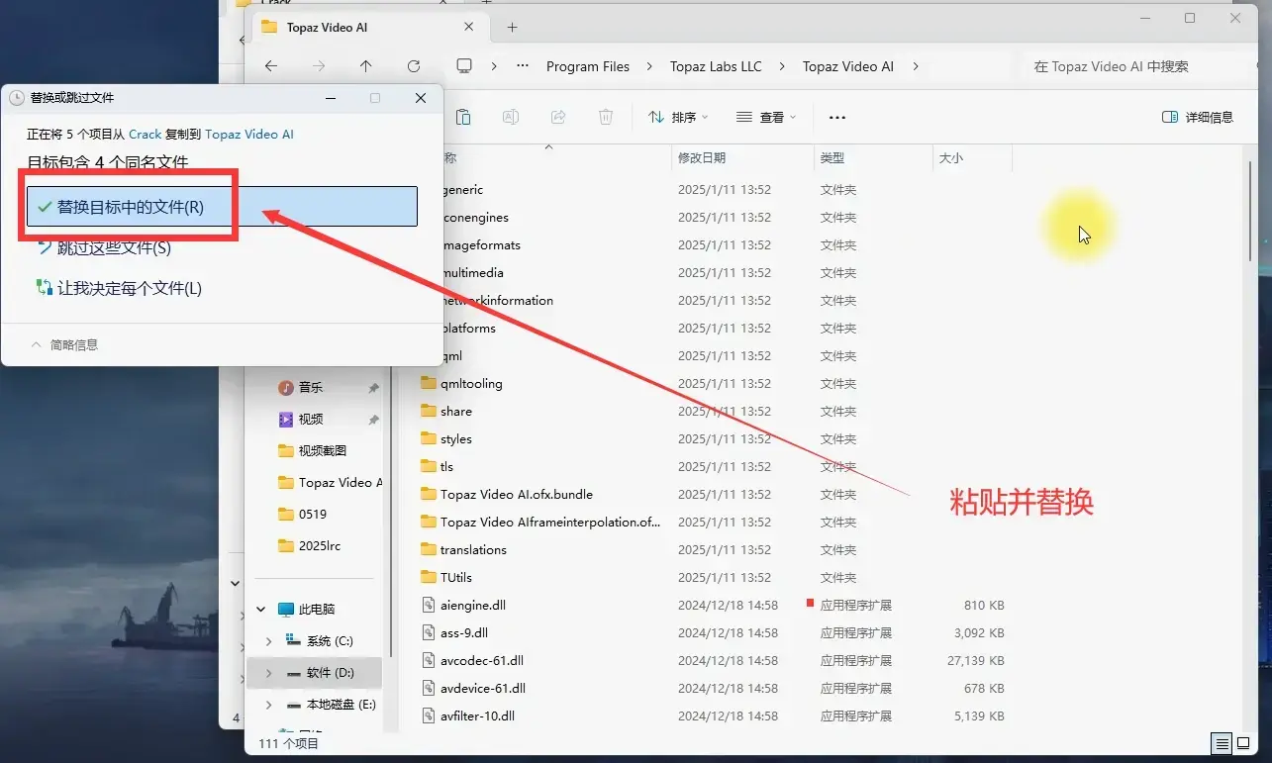Open the See more ellipsis in toolbar
The width and height of the screenshot is (1272, 763).
click(x=837, y=117)
